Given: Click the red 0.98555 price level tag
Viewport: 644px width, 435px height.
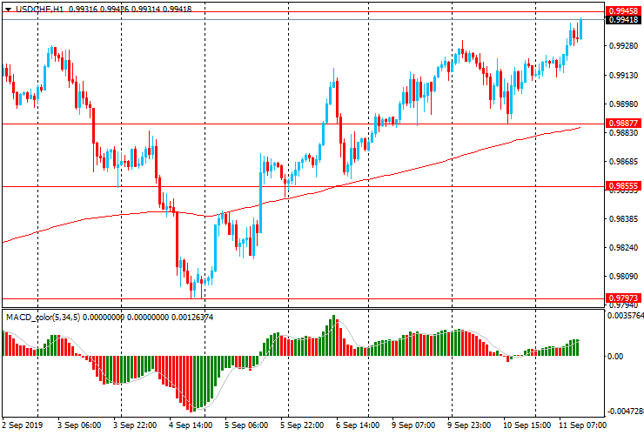Looking at the screenshot, I should [x=624, y=186].
